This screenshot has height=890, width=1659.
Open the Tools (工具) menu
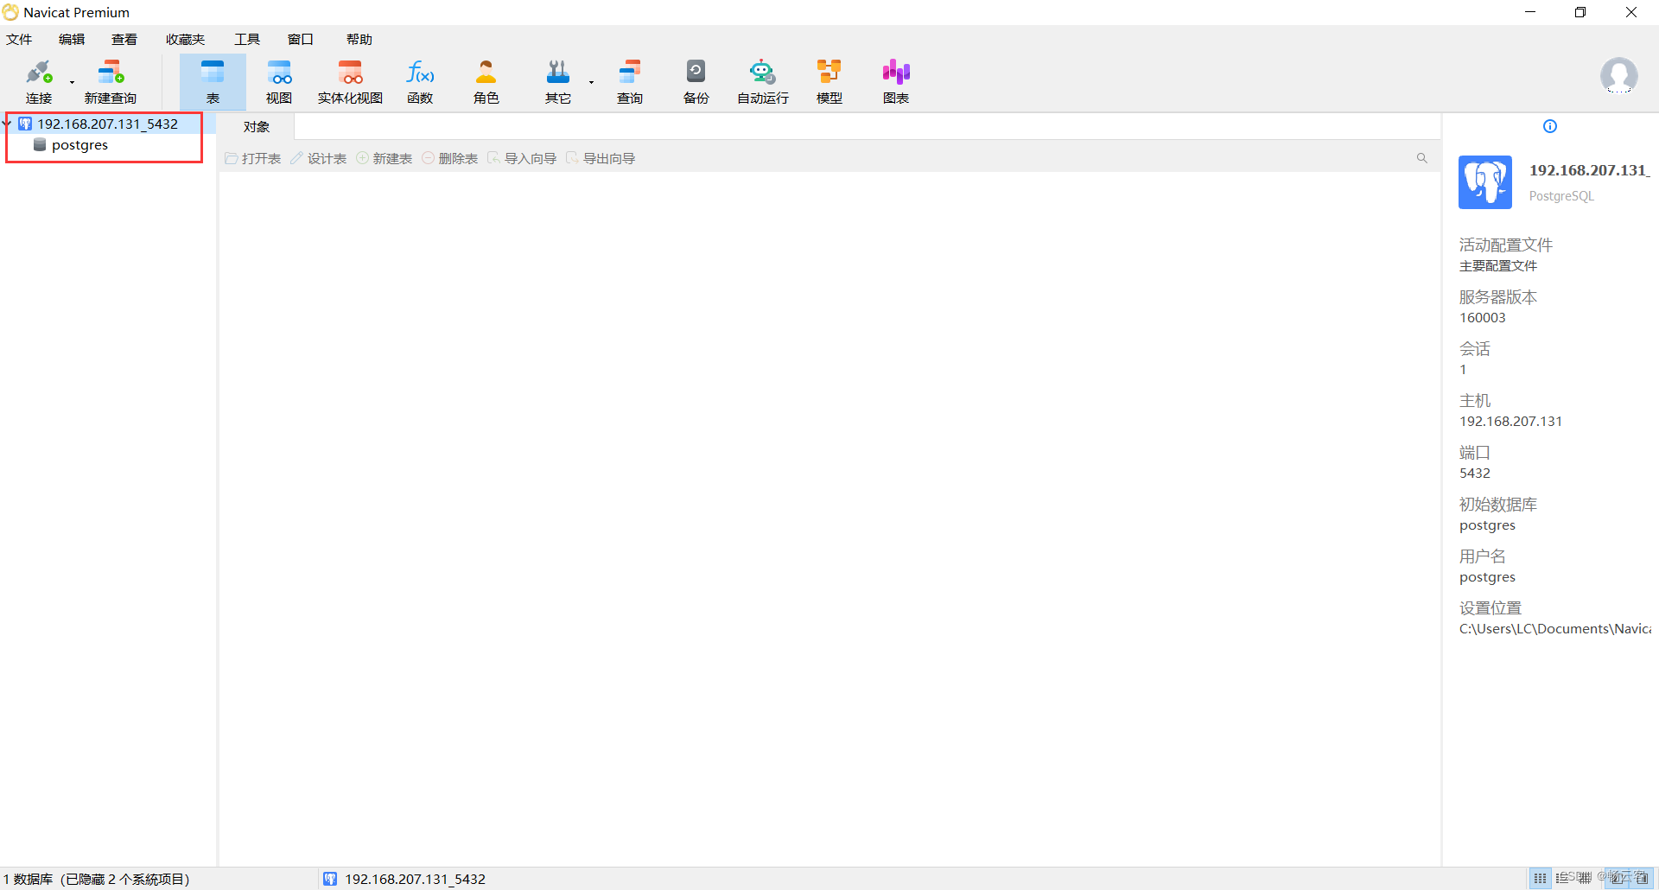(247, 40)
